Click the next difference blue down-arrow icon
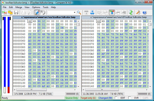 pos(92,13)
